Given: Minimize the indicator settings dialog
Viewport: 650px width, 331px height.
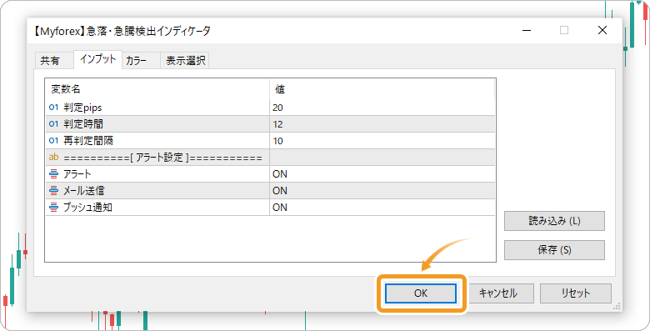Looking at the screenshot, I should coord(527,30).
